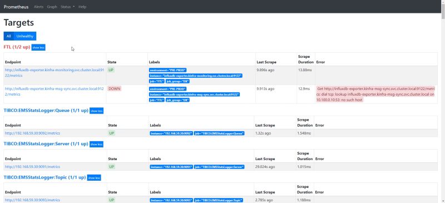This screenshot has height=203, width=445.
Task: Click the 1.548ms scrape duration
Action: coord(304,133)
